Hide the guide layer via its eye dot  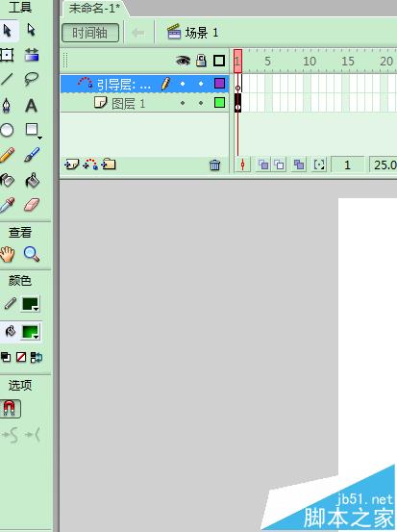pyautogui.click(x=183, y=84)
